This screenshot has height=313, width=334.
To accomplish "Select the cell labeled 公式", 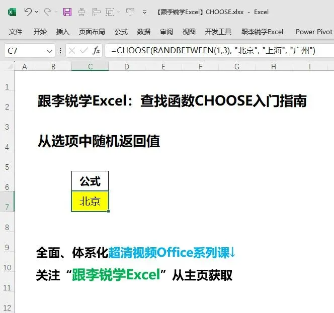I will 90,181.
